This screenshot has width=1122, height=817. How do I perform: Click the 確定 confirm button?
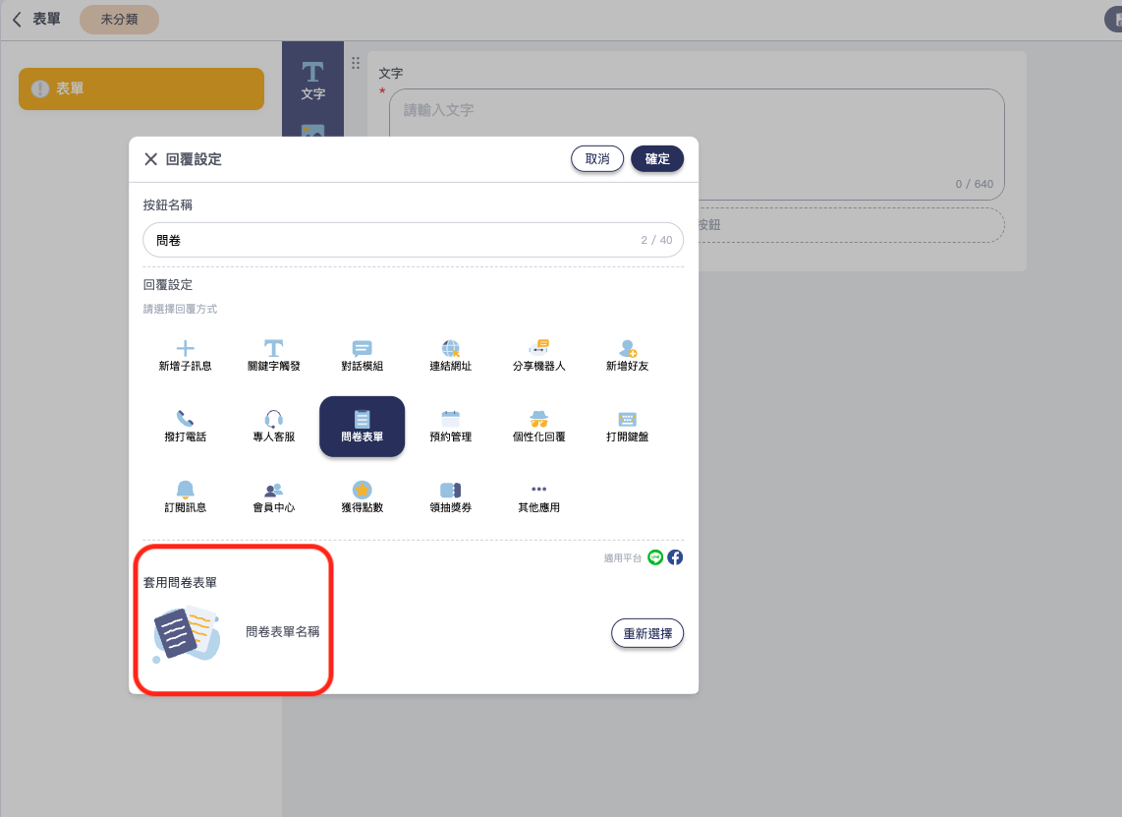coord(656,159)
